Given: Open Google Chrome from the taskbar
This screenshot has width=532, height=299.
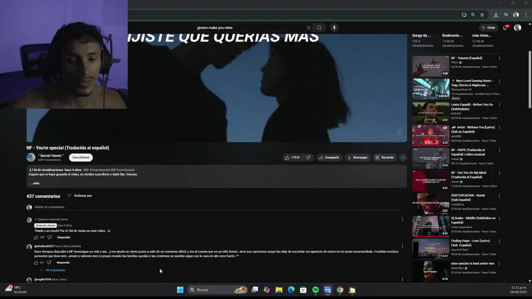Looking at the screenshot, I should point(340,290).
